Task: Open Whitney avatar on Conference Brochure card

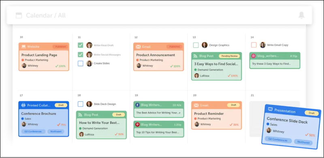Action: point(24,124)
